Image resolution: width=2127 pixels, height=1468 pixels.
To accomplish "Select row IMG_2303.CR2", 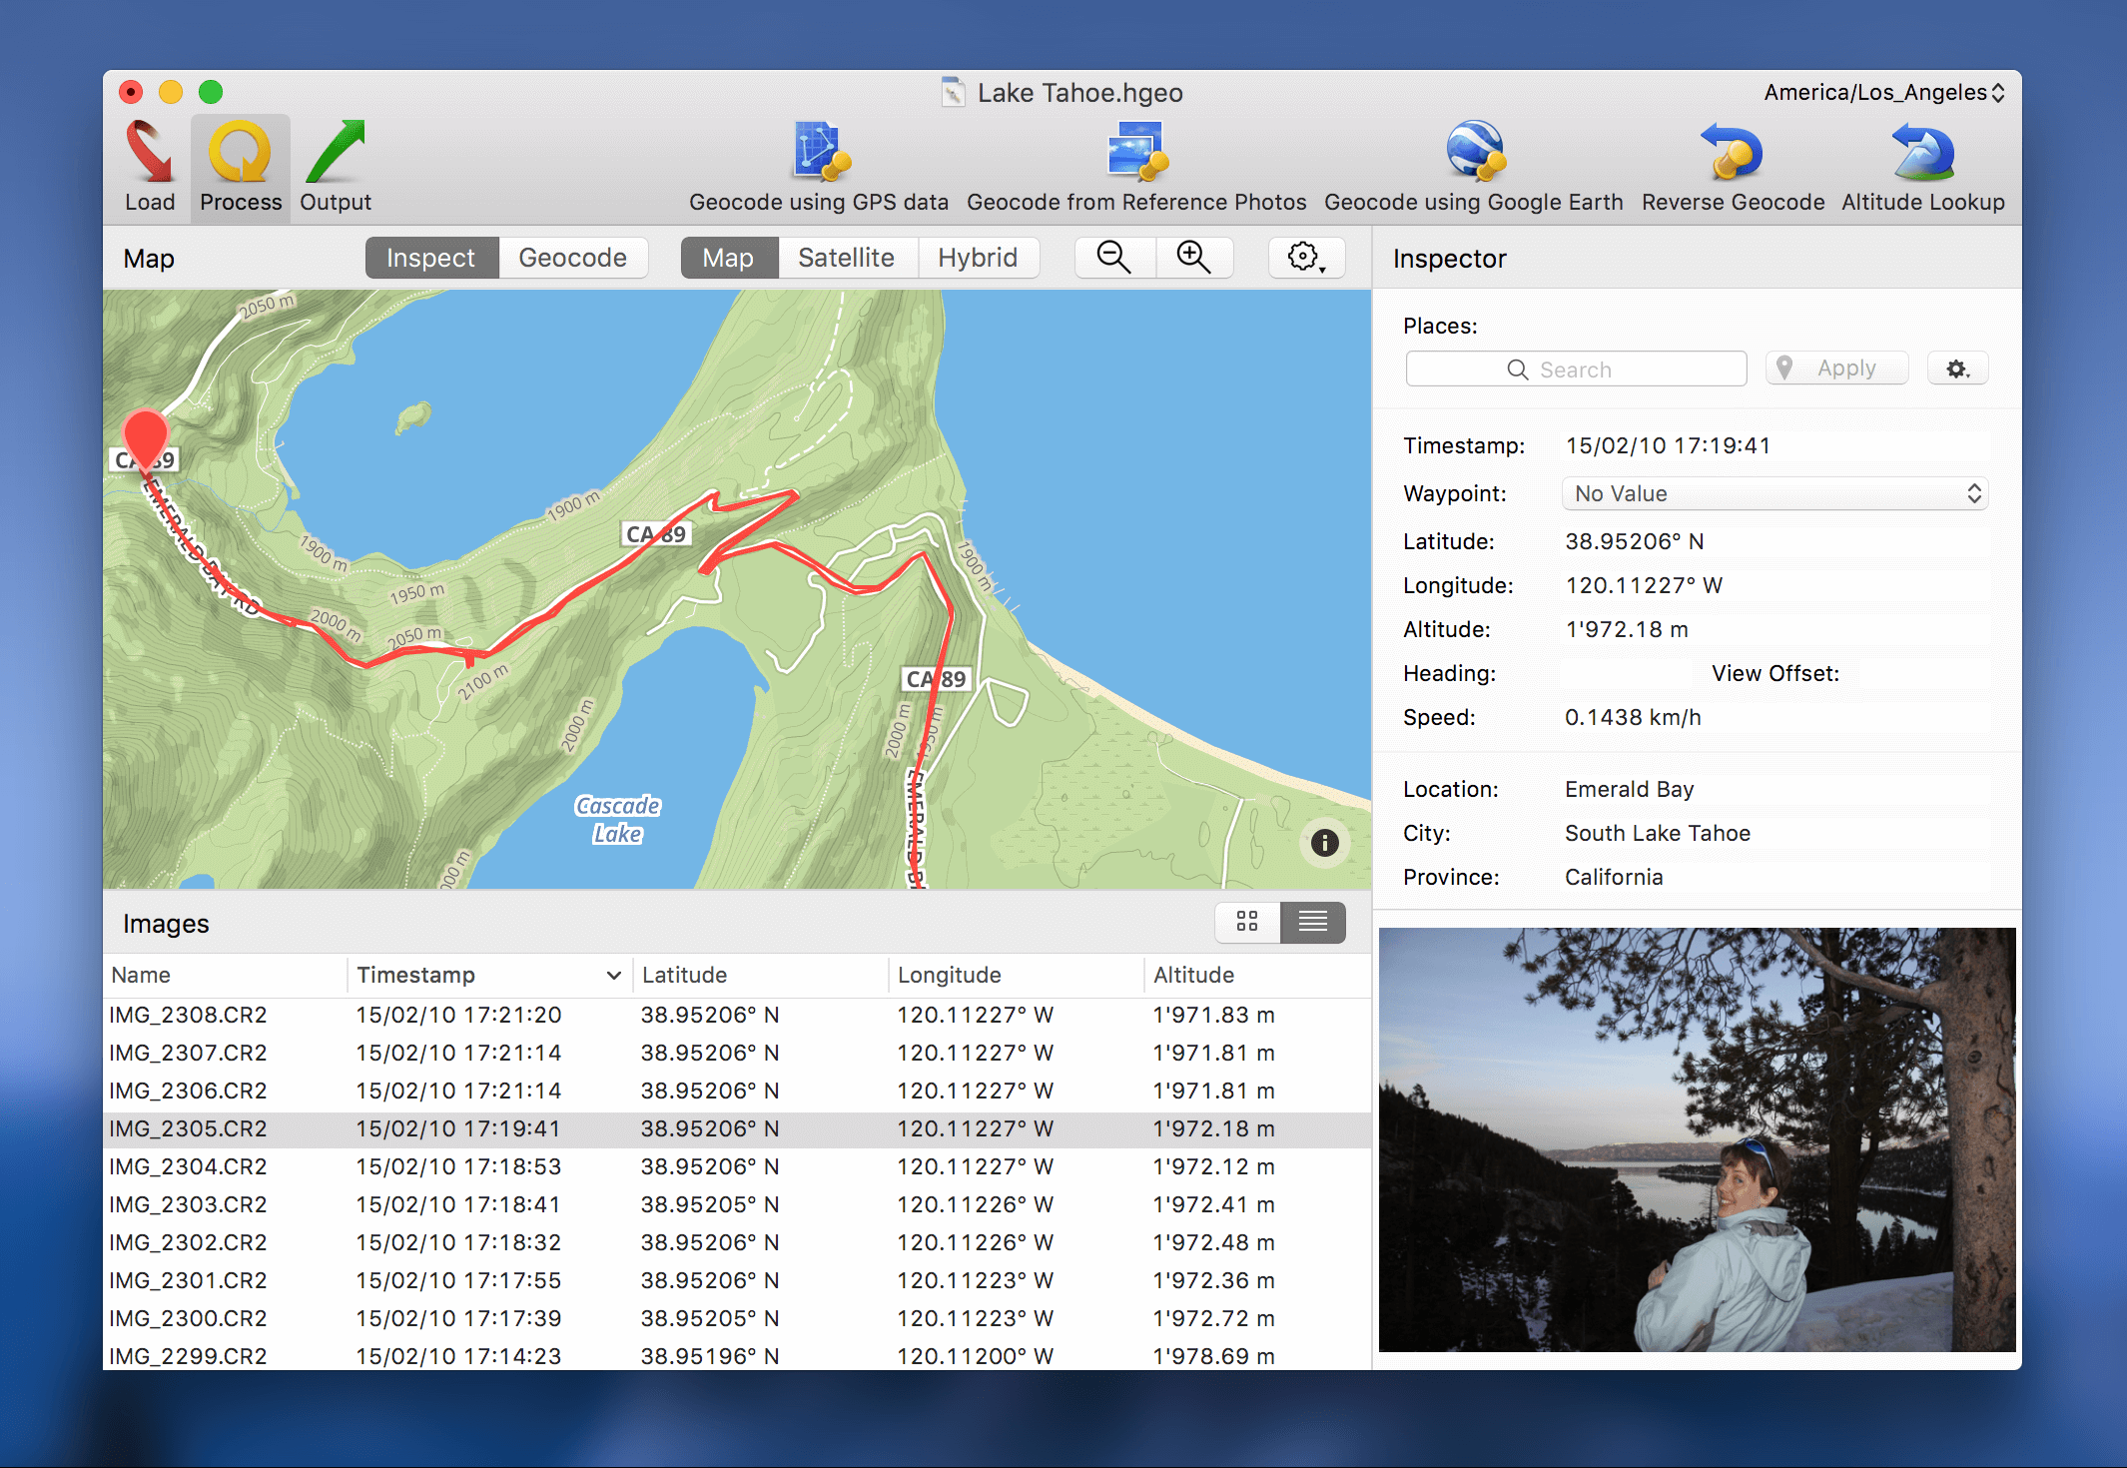I will (737, 1205).
